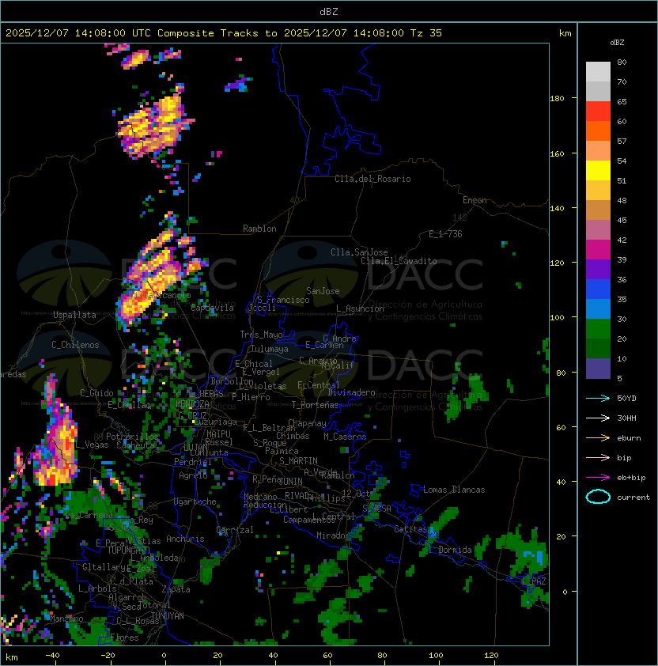Click the Divisadero label
This screenshot has width=658, height=666.
point(351,392)
